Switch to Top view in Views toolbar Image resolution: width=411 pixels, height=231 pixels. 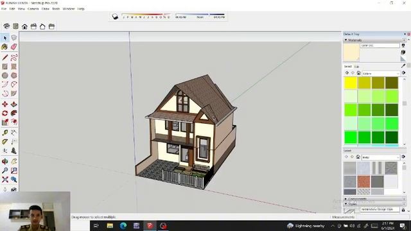[x=15, y=26]
